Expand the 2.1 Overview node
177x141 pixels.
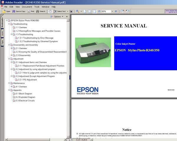pos(12,48)
